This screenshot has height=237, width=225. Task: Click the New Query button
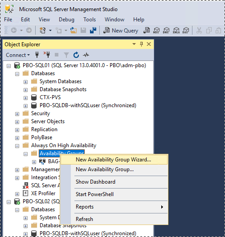point(121,31)
